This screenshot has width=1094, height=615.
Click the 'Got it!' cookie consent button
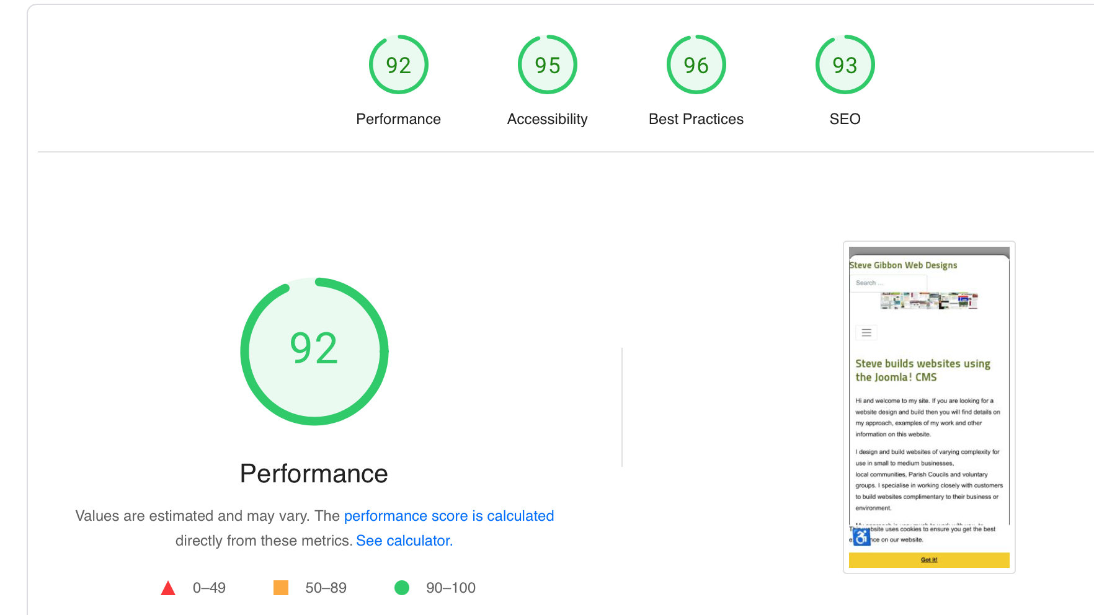coord(928,560)
